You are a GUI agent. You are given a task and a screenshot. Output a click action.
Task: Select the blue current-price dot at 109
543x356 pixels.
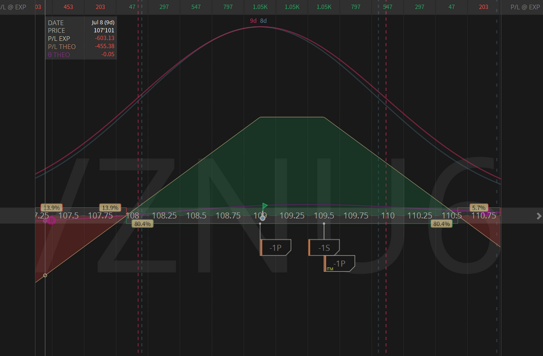tap(263, 218)
